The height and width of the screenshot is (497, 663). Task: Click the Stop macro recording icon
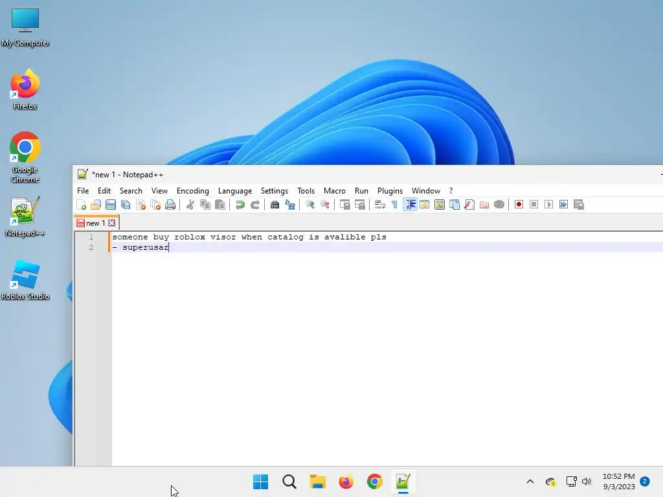pyautogui.click(x=534, y=205)
